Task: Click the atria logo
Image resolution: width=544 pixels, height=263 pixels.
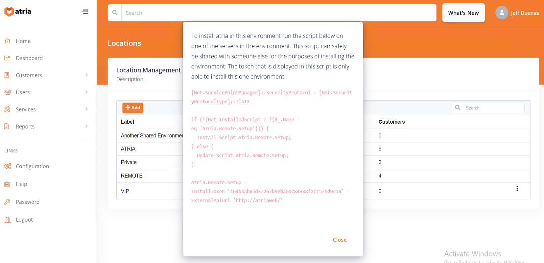Action: click(x=18, y=12)
